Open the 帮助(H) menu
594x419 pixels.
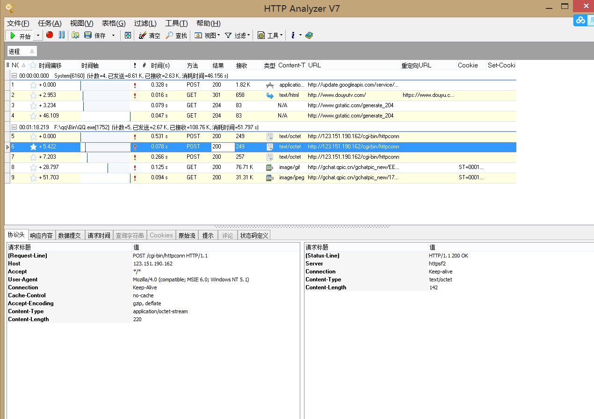pyautogui.click(x=208, y=23)
